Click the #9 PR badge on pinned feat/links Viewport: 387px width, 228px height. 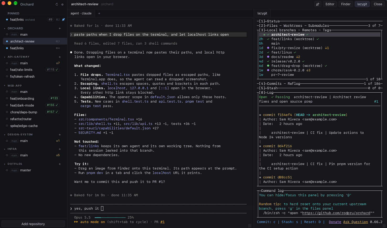[x=50, y=19]
